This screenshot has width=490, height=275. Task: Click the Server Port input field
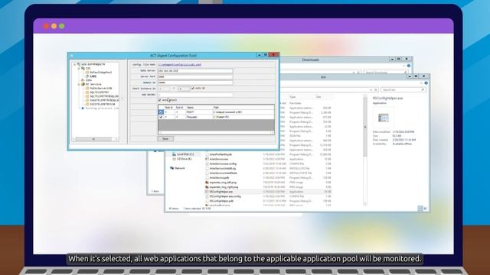[x=195, y=76]
